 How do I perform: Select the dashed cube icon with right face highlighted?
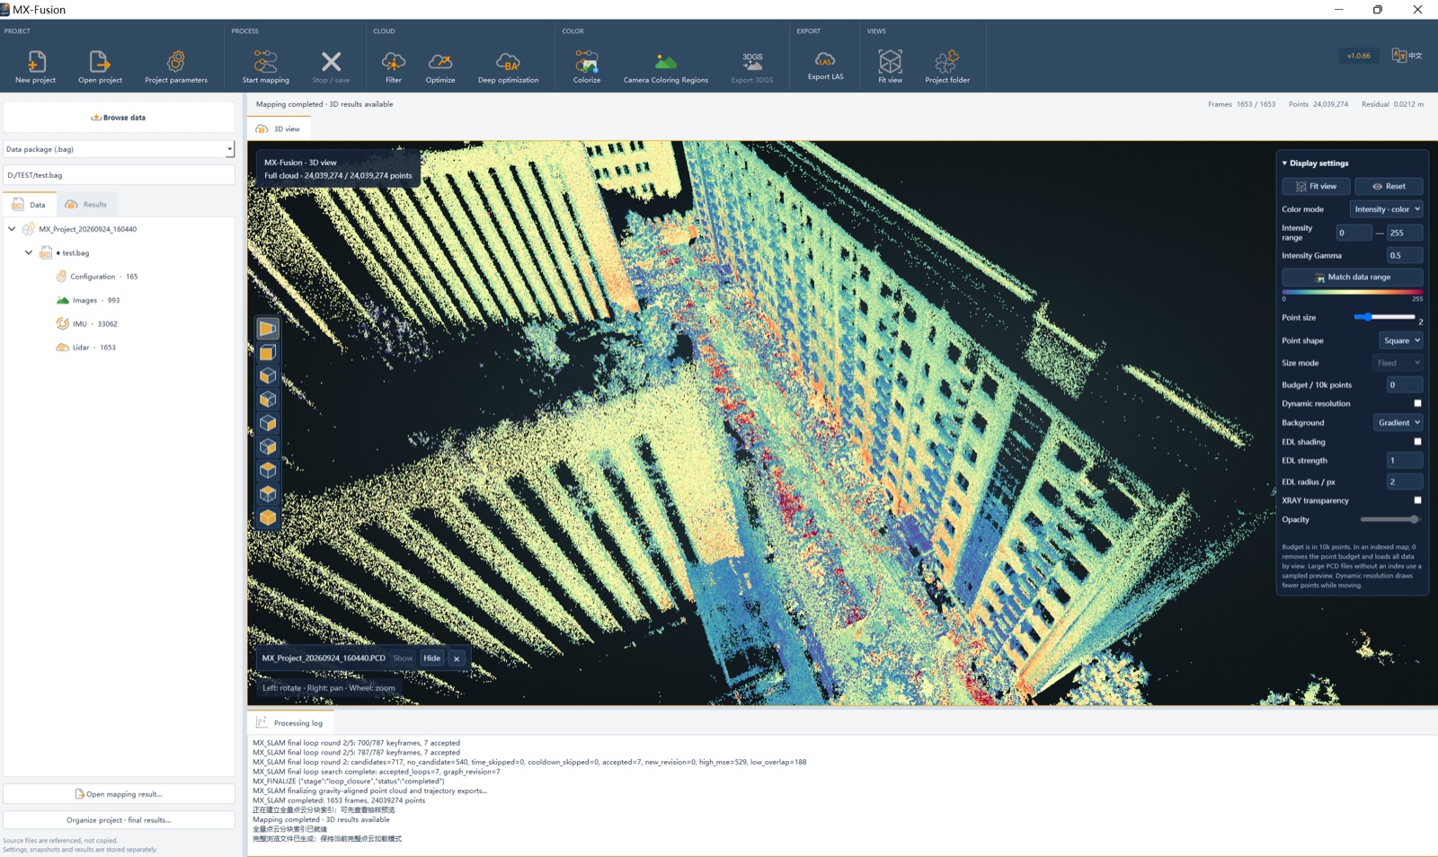(x=268, y=446)
